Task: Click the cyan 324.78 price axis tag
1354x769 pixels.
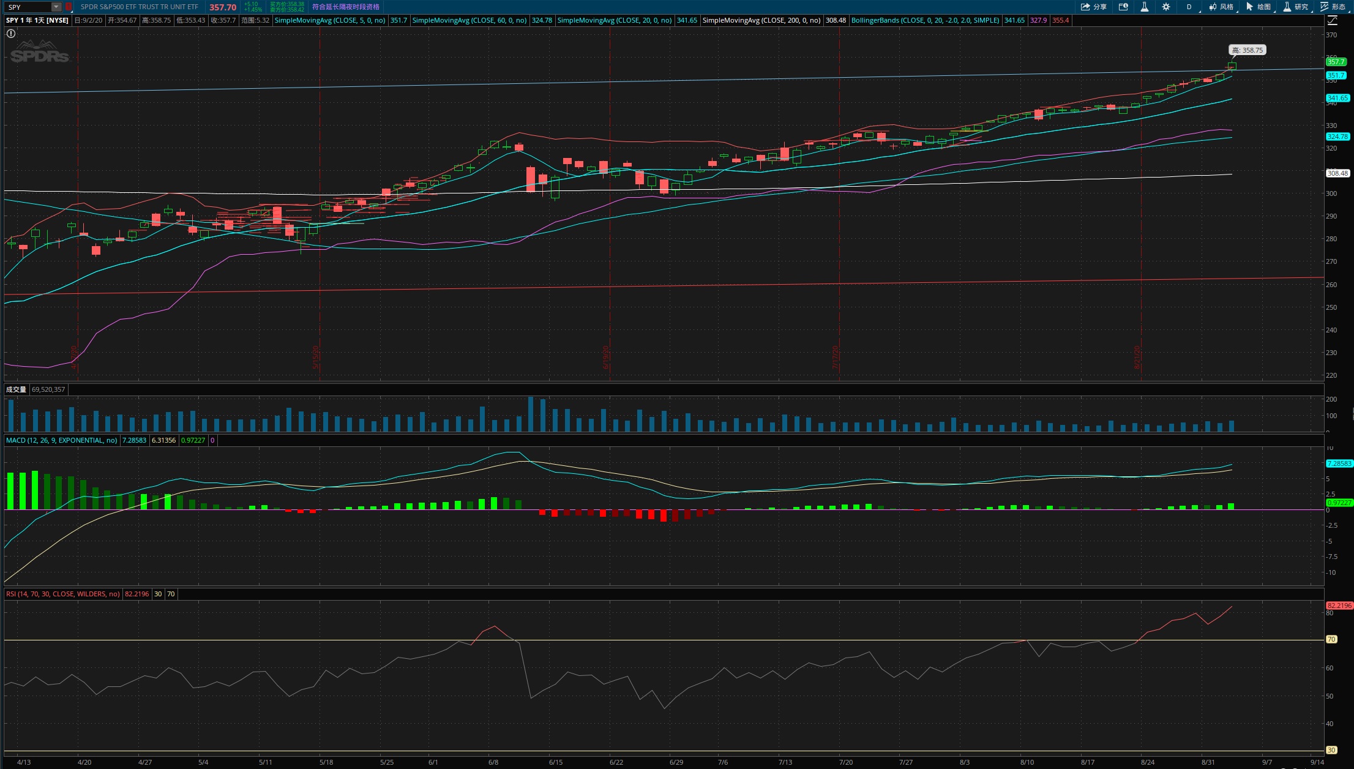Action: point(1337,137)
